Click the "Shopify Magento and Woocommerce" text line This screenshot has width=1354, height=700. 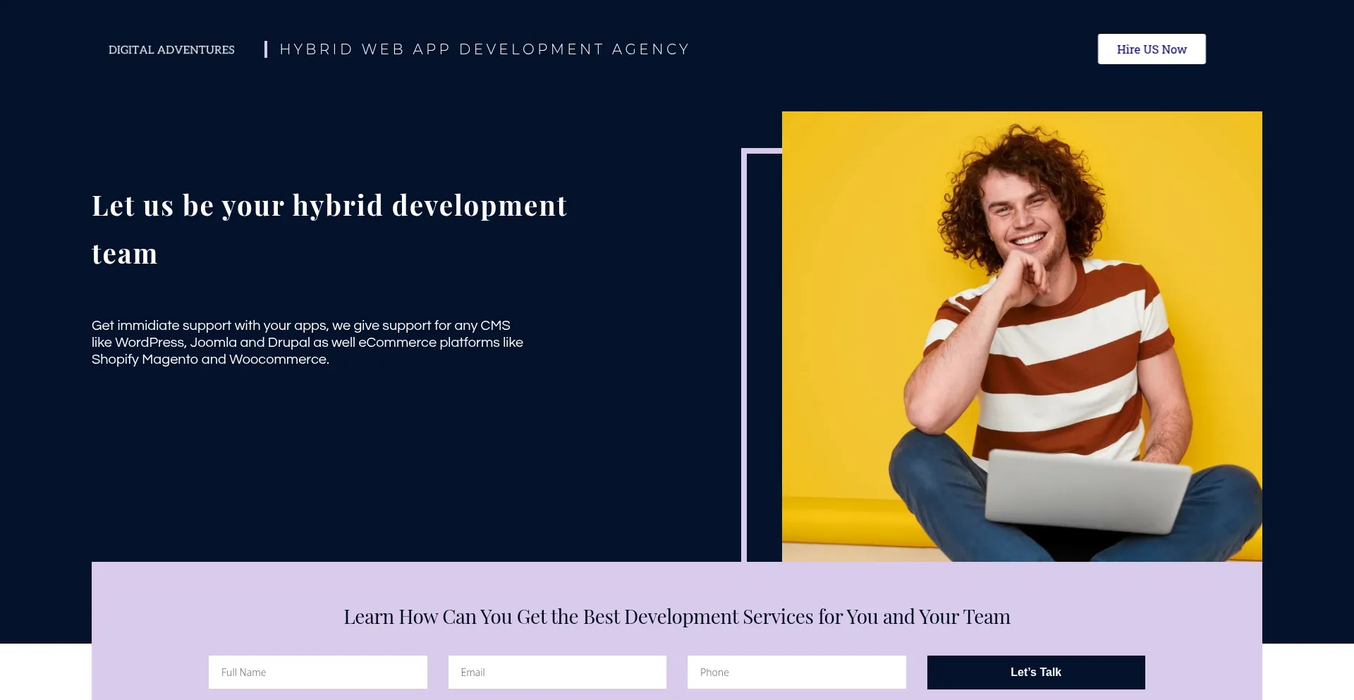click(x=210, y=360)
